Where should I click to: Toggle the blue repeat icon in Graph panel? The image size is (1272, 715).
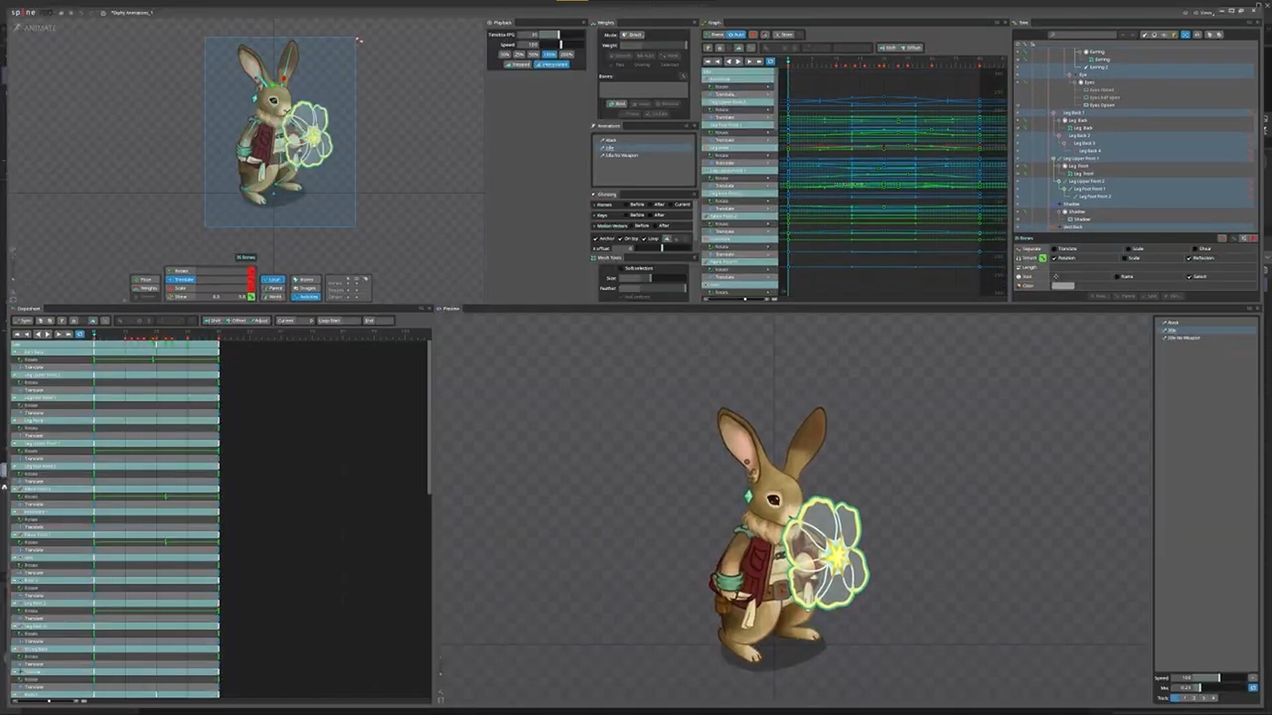[x=770, y=62]
